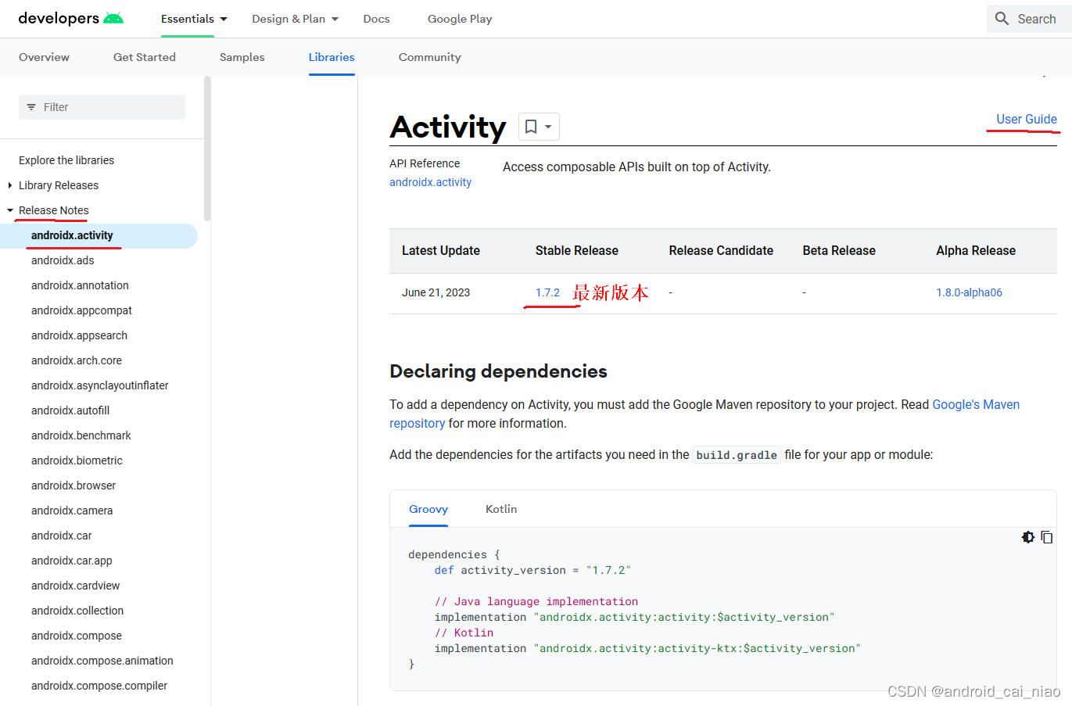Switch to the Community tab
1072x706 pixels.
(x=429, y=57)
